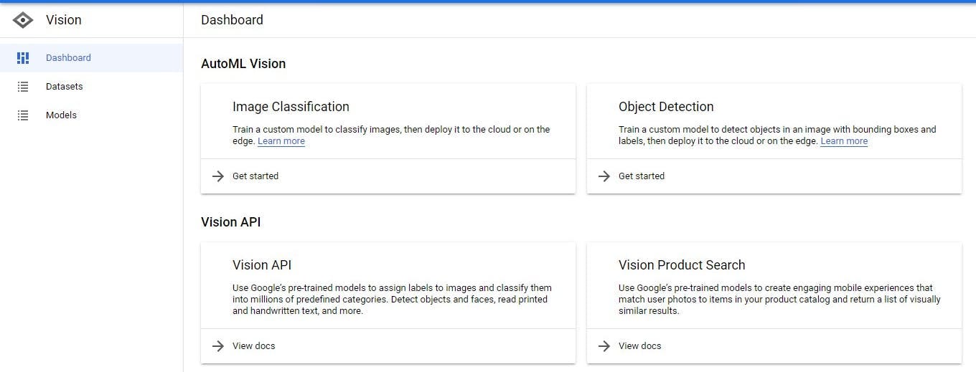Image resolution: width=976 pixels, height=372 pixels.
Task: Click the Vision logo icon
Action: [x=23, y=20]
